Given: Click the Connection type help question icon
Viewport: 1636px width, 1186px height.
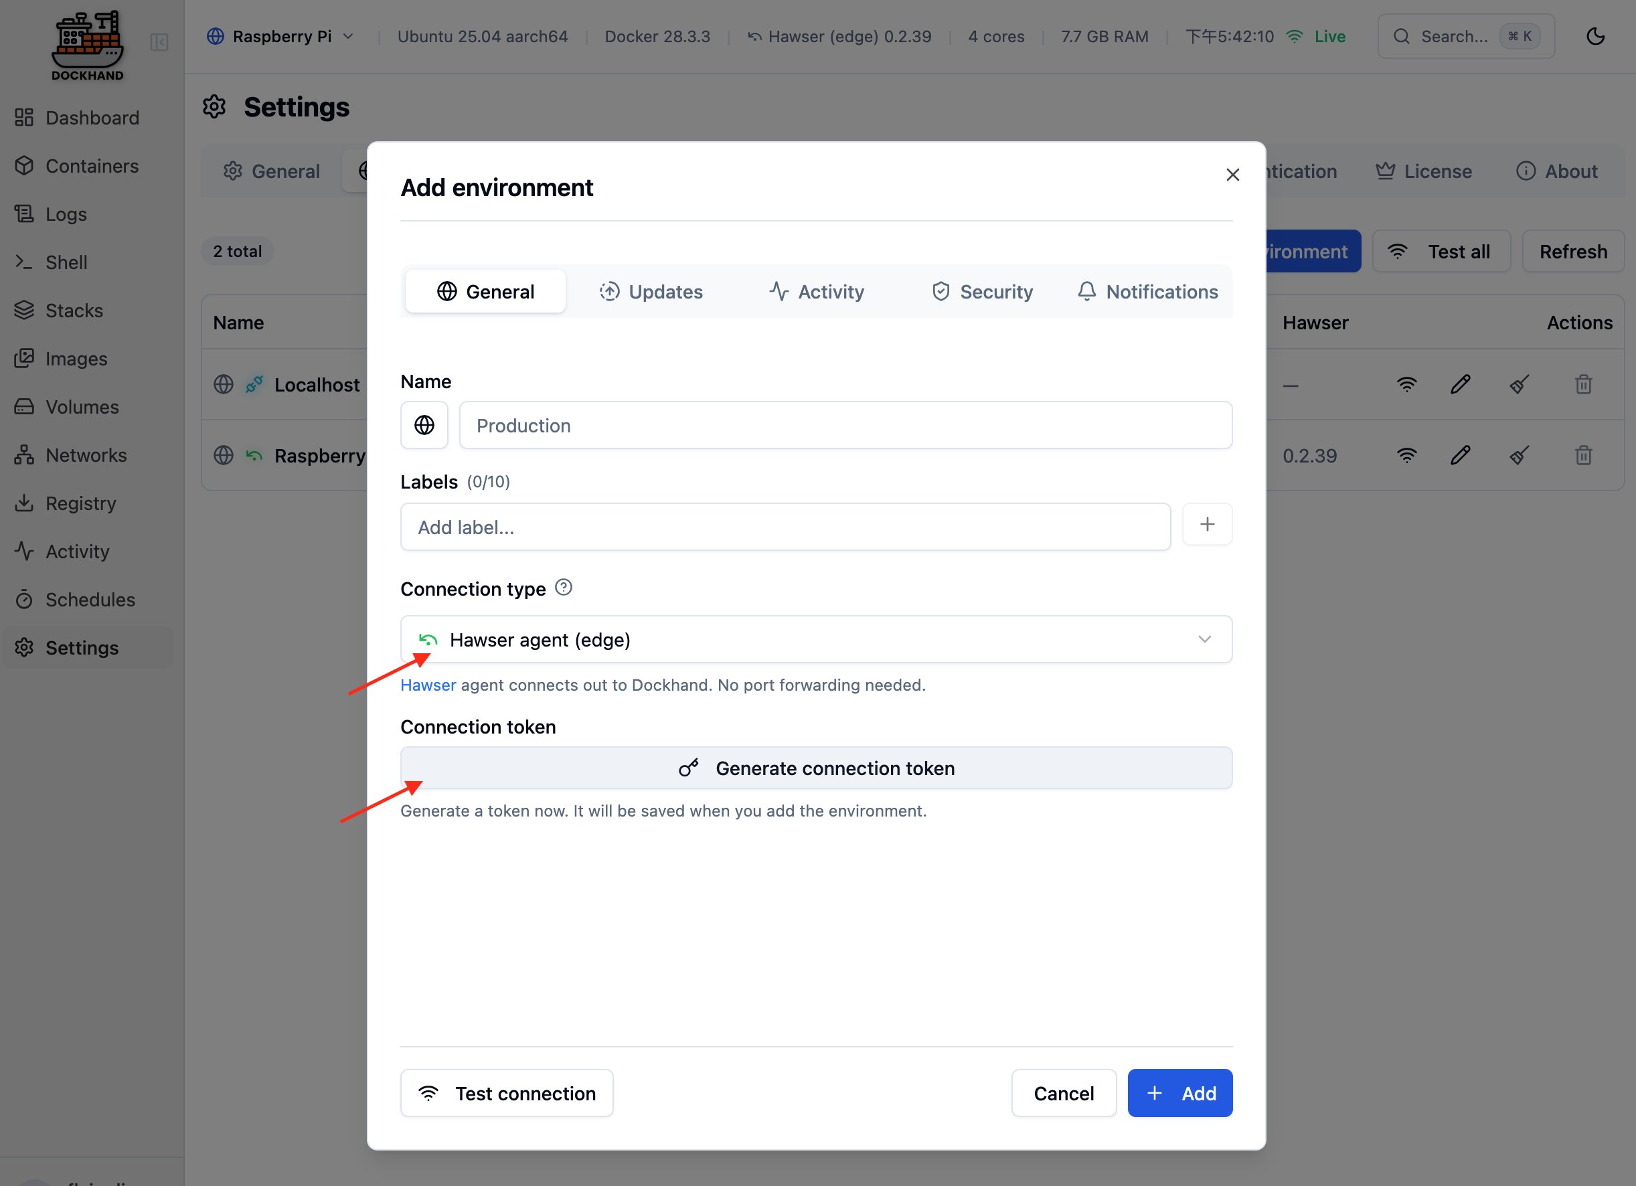Looking at the screenshot, I should coord(564,587).
